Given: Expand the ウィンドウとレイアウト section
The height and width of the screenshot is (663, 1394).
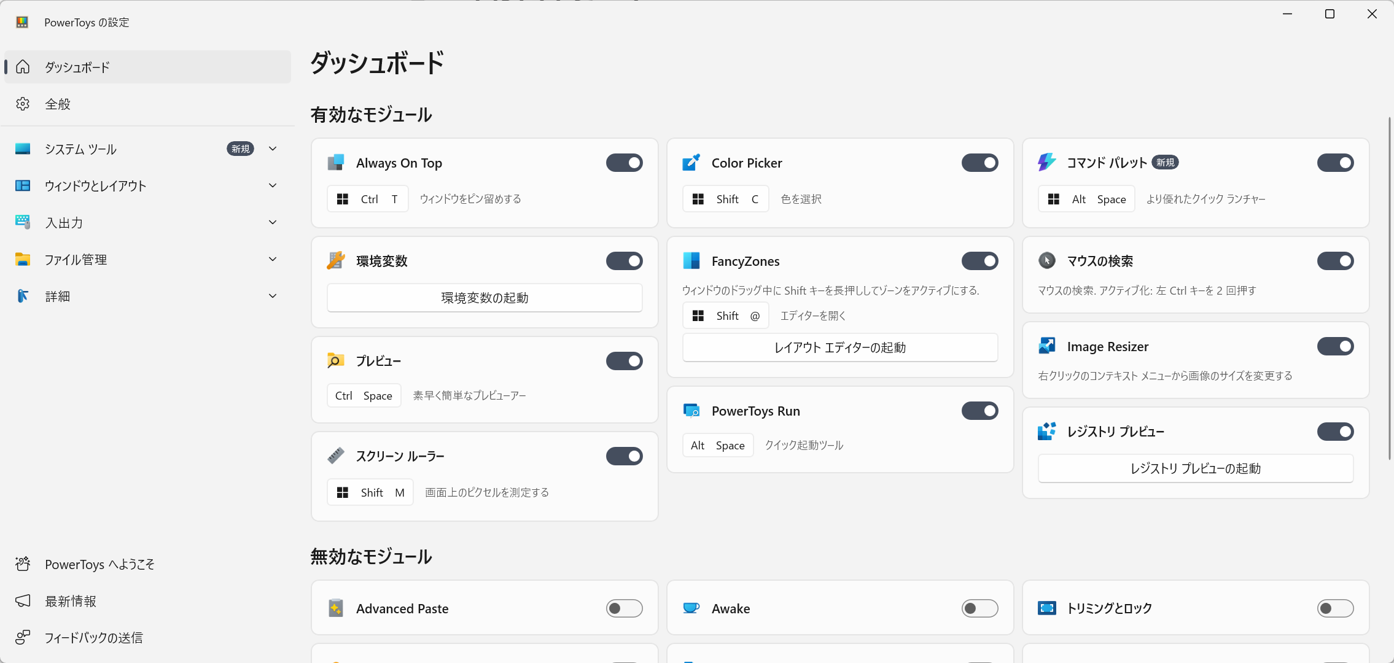Looking at the screenshot, I should [273, 185].
